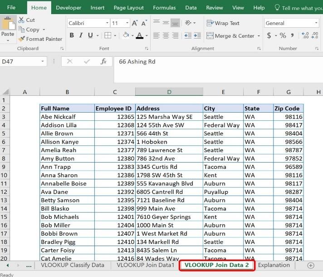
Task: Increase font size with the larger A
Action: (135, 23)
